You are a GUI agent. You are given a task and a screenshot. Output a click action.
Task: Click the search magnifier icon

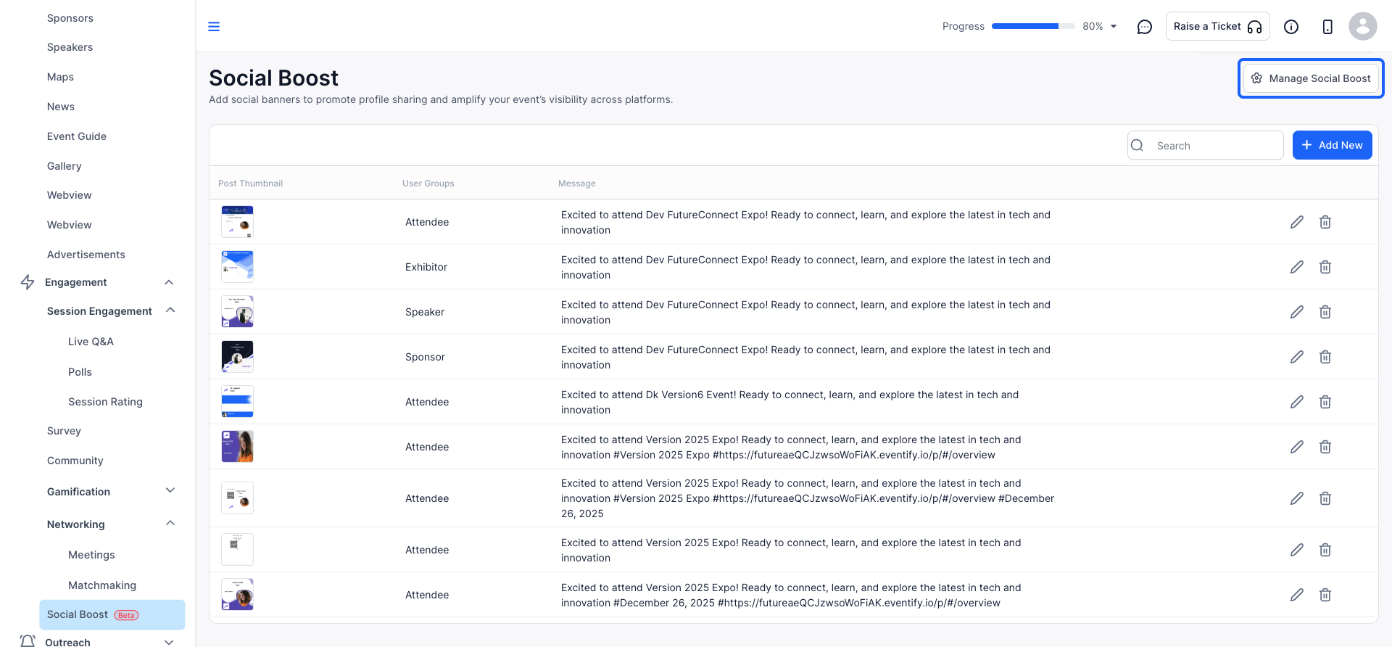coord(1138,145)
